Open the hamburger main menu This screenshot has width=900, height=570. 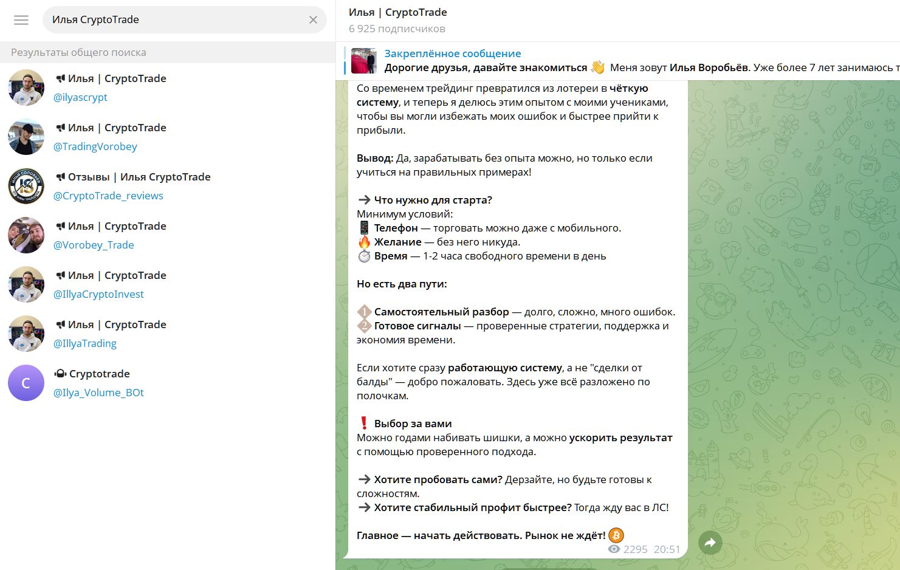(21, 20)
